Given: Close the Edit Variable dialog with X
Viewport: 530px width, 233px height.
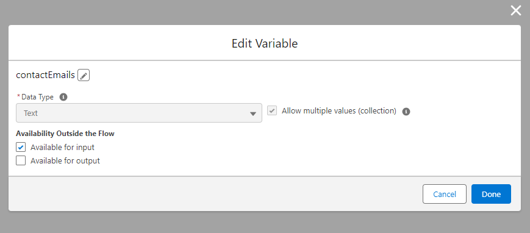Looking at the screenshot, I should click(x=516, y=11).
